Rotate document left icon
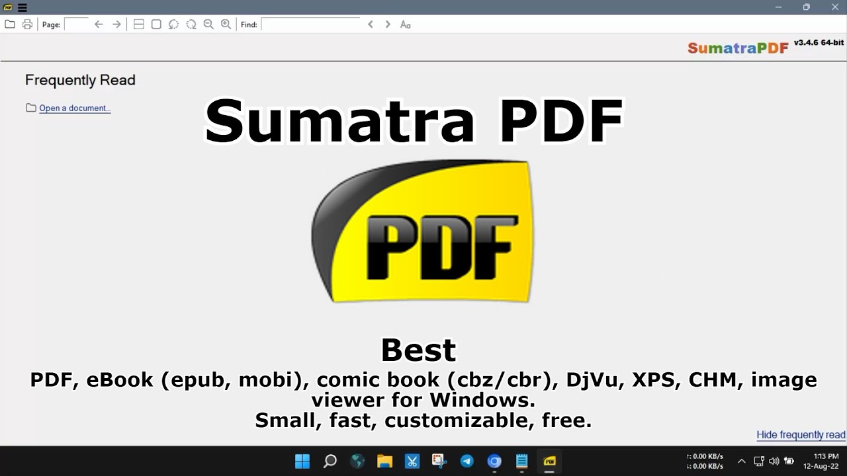 (173, 24)
